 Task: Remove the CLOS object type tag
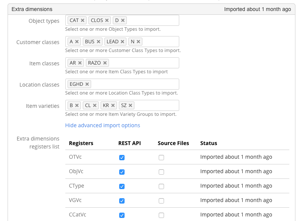tap(107, 21)
